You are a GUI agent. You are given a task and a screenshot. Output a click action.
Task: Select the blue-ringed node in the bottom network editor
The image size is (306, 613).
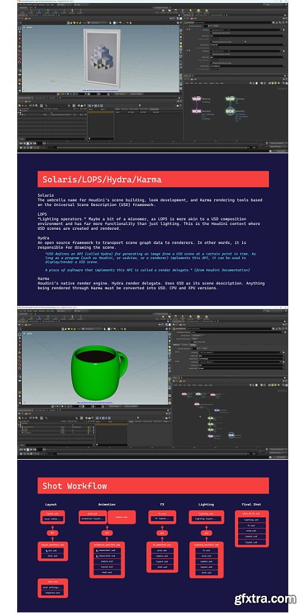point(231,435)
